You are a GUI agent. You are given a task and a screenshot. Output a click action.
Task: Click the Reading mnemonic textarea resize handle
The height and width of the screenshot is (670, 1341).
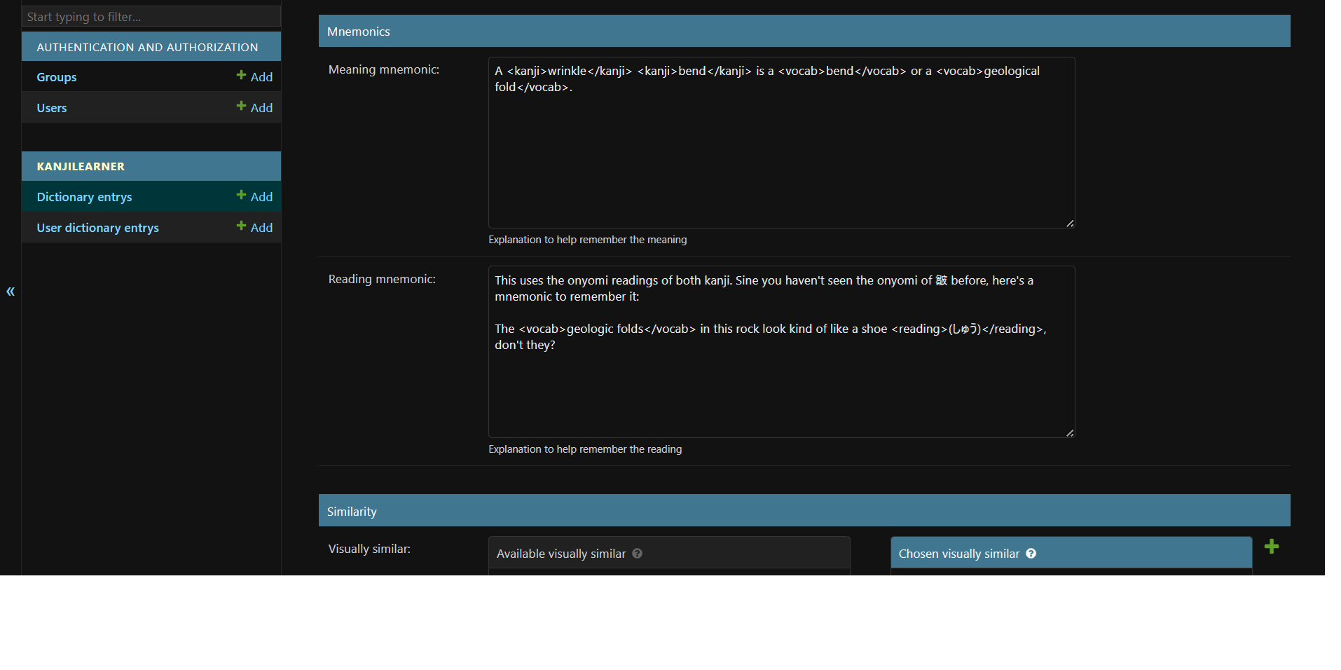(1069, 432)
